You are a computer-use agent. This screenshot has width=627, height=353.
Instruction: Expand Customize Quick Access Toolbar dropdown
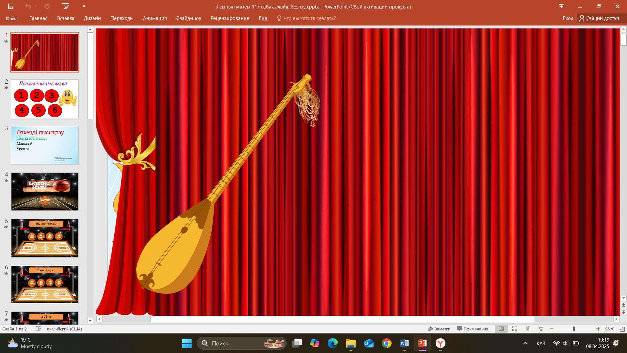84,6
